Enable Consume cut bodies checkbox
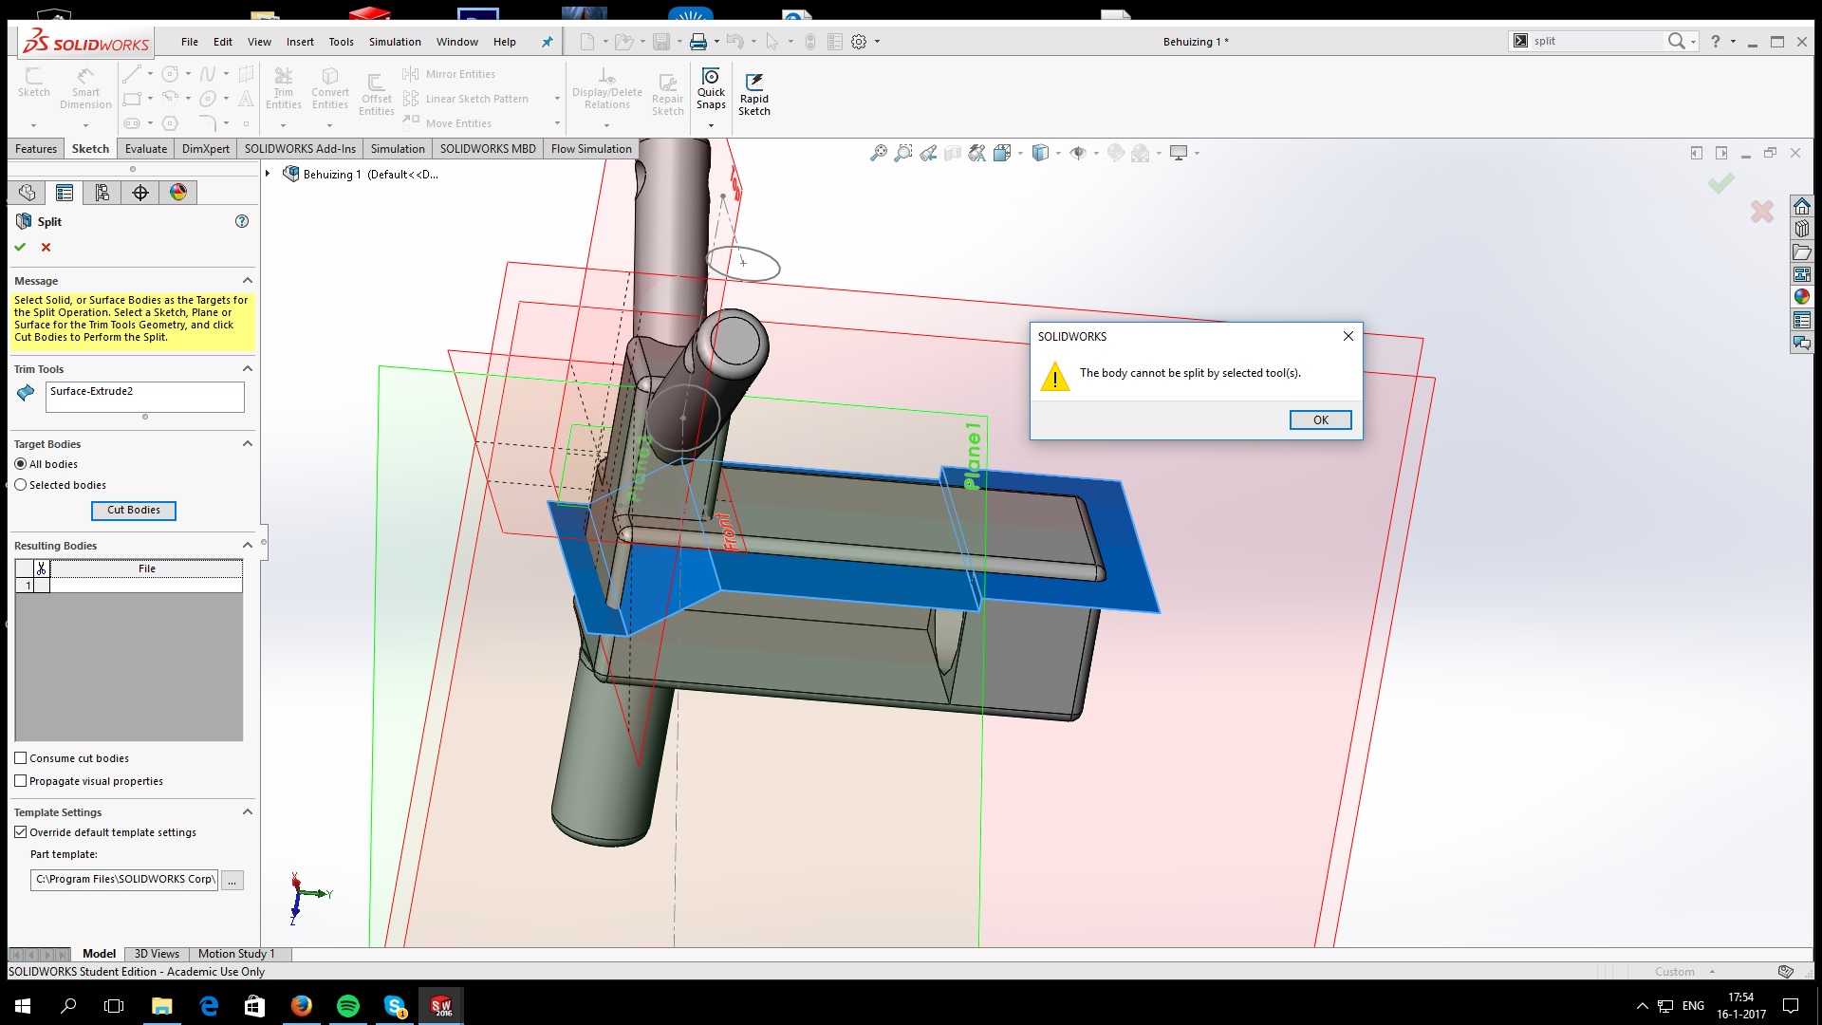The height and width of the screenshot is (1025, 1822). click(21, 758)
